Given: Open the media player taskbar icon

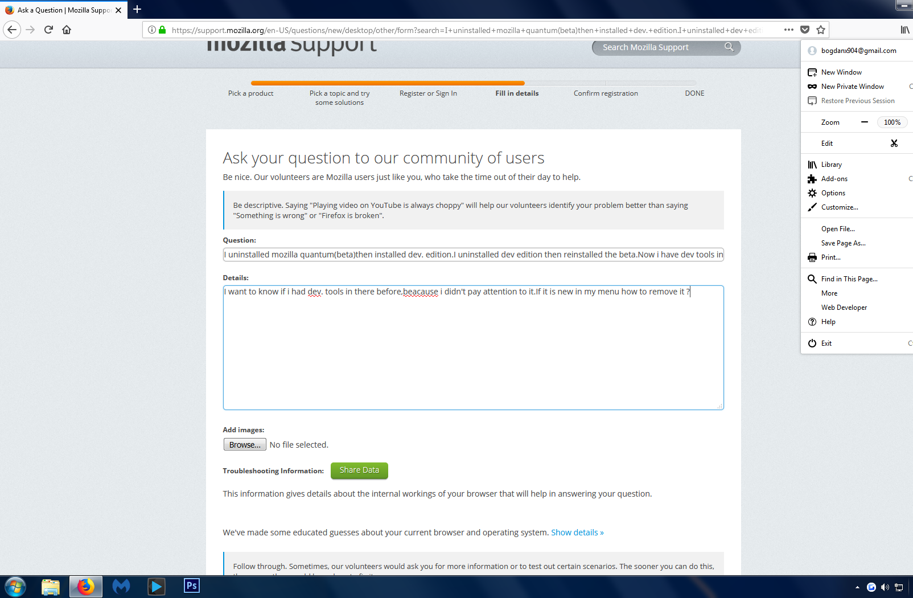Looking at the screenshot, I should (156, 587).
